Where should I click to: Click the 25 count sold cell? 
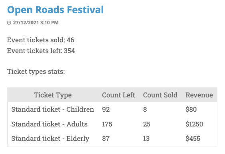tap(147, 124)
